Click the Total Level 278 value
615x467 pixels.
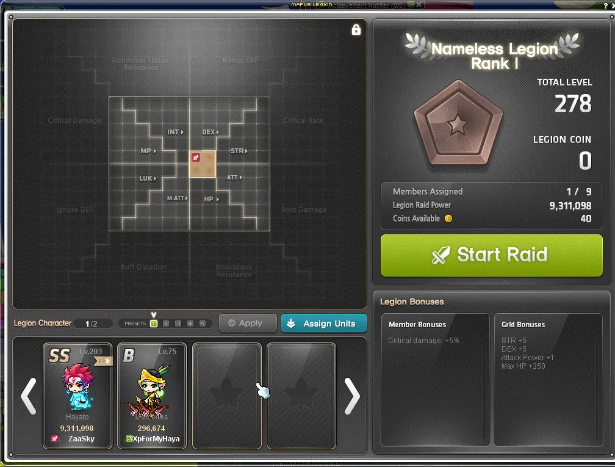[573, 104]
